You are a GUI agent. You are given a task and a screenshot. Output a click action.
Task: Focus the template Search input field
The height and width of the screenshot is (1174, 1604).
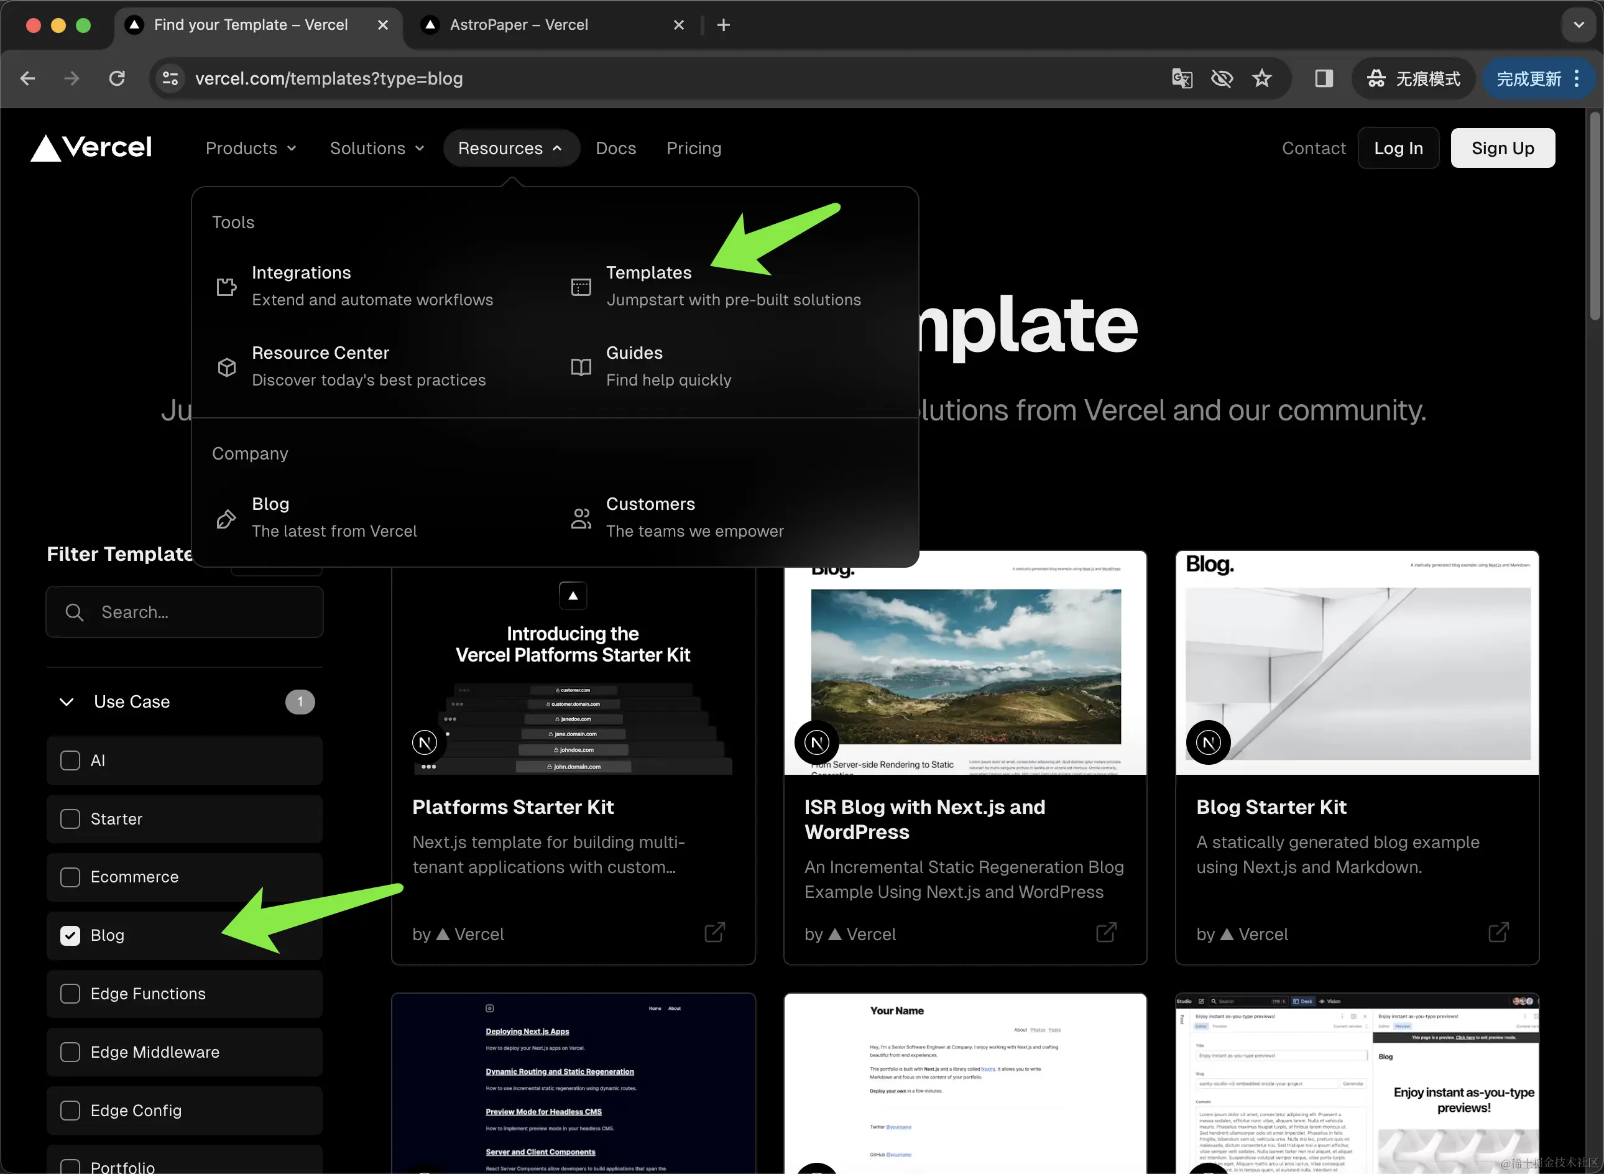coord(185,612)
